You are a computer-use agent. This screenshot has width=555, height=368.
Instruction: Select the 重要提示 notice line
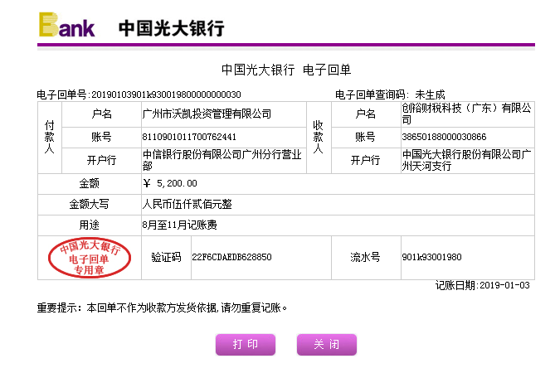point(162,307)
